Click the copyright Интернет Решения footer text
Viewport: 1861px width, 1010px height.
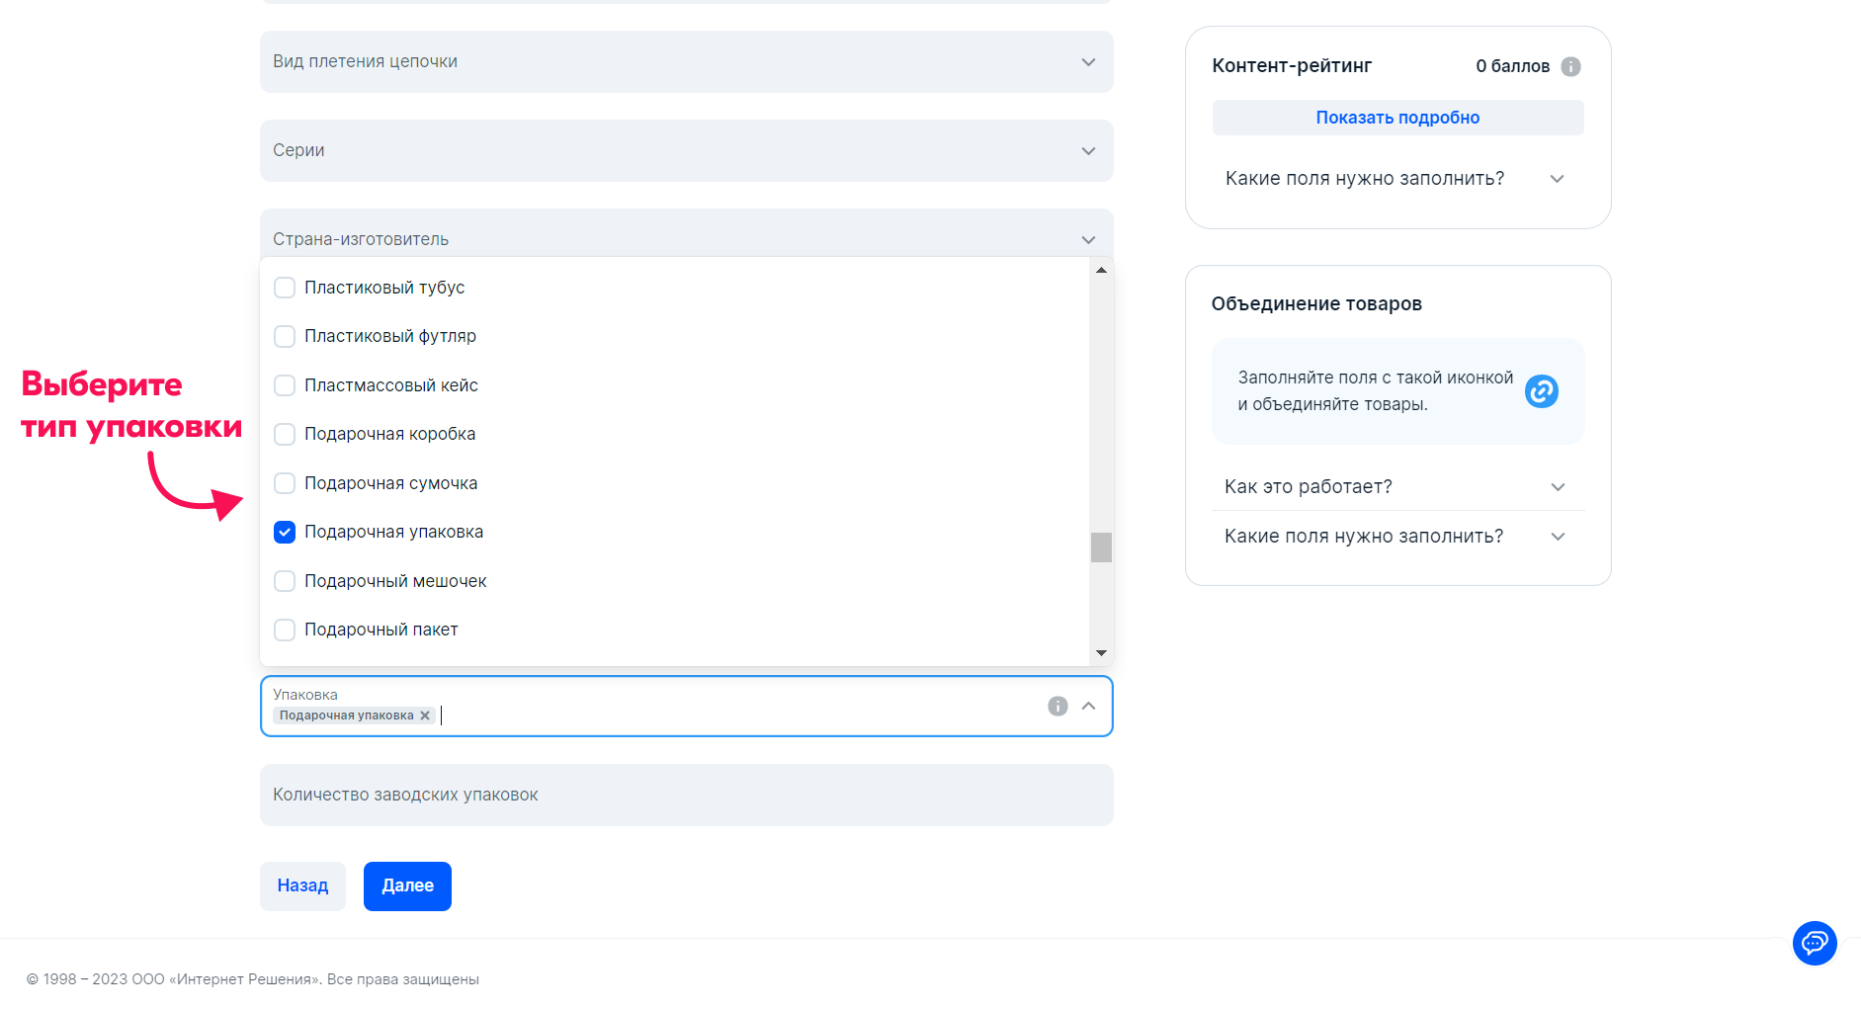[253, 979]
